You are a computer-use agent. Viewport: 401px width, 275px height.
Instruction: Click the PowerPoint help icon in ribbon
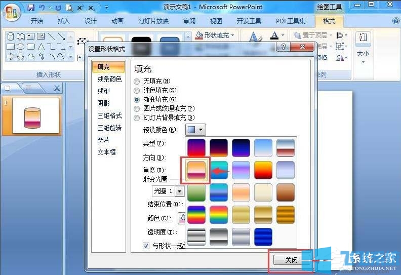[395, 21]
